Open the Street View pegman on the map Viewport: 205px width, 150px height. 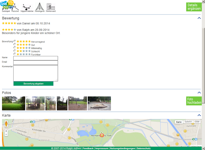(x=6, y=124)
